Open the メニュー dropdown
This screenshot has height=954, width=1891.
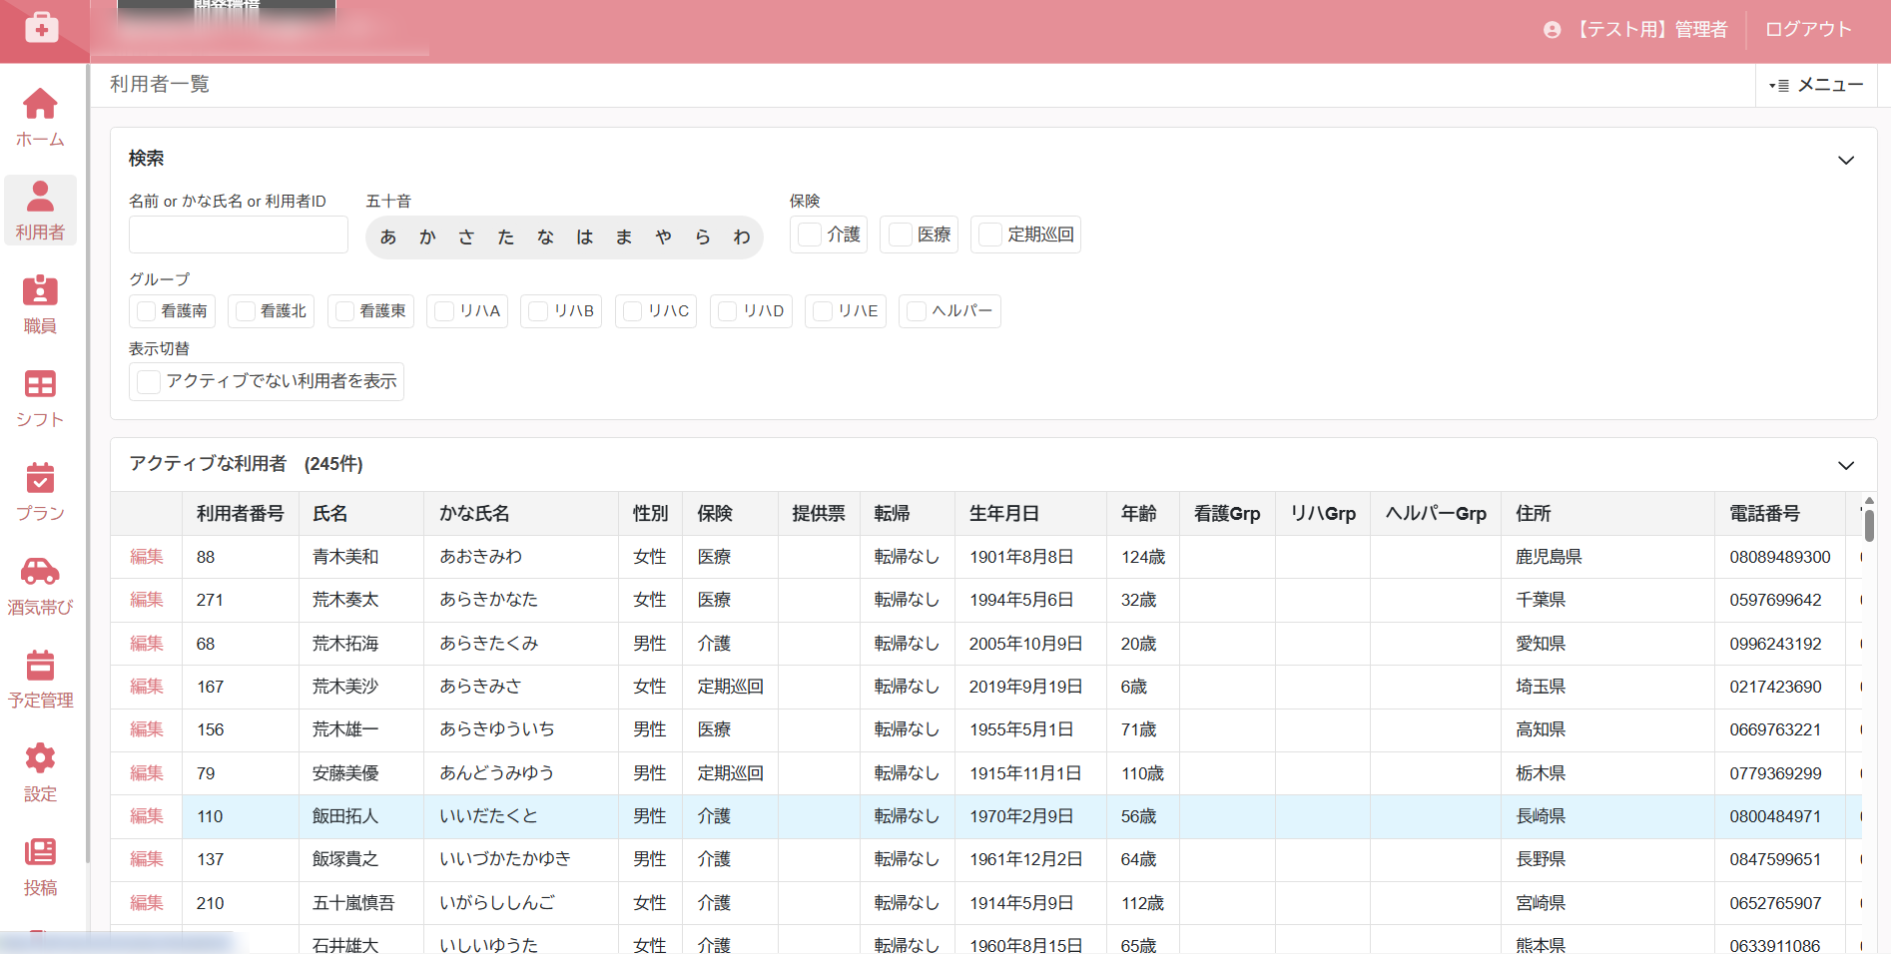[1816, 86]
